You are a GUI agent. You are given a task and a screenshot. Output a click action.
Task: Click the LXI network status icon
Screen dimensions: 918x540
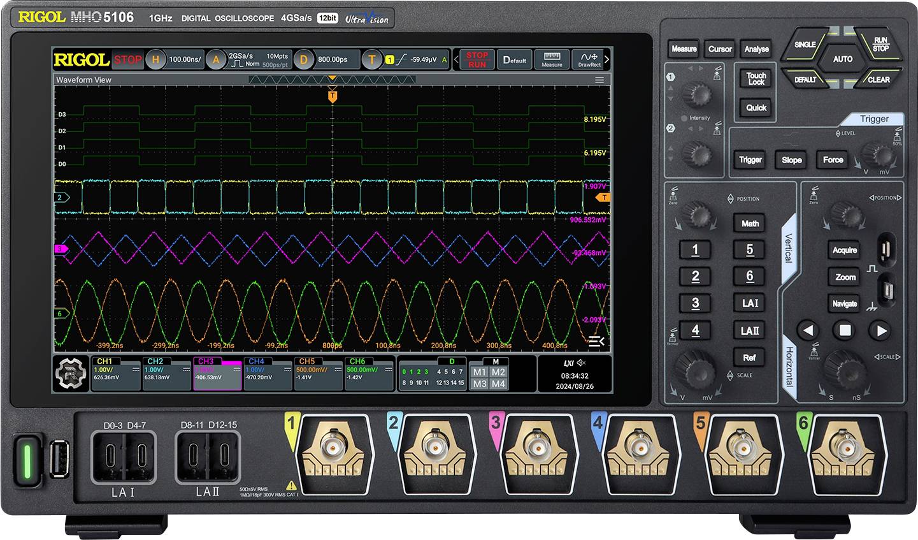[x=569, y=363]
